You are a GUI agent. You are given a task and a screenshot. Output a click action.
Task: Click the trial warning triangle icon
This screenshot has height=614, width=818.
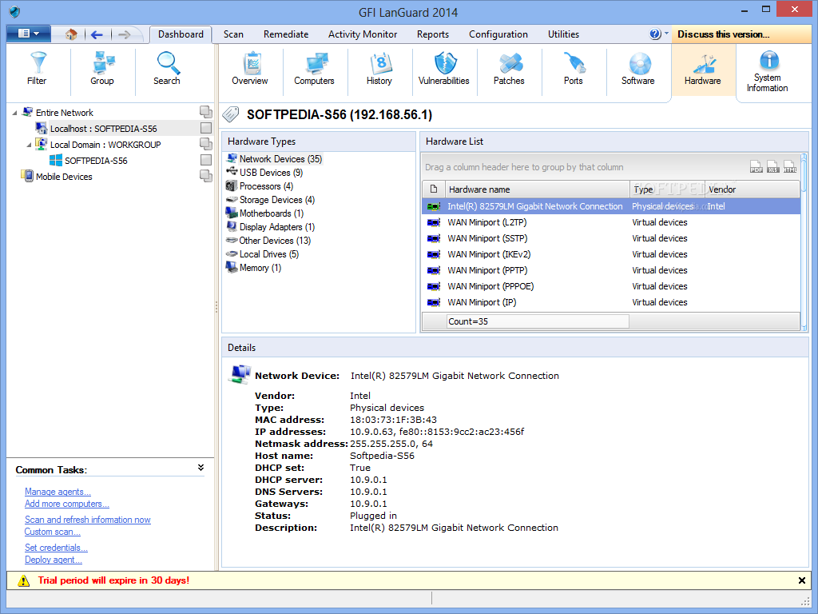[x=23, y=580]
